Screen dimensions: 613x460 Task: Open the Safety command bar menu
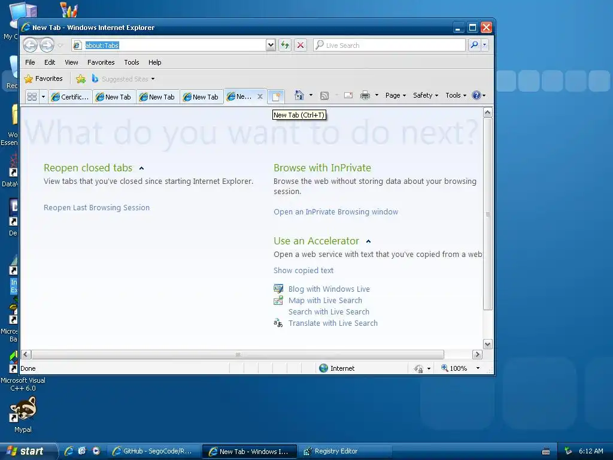(x=426, y=95)
